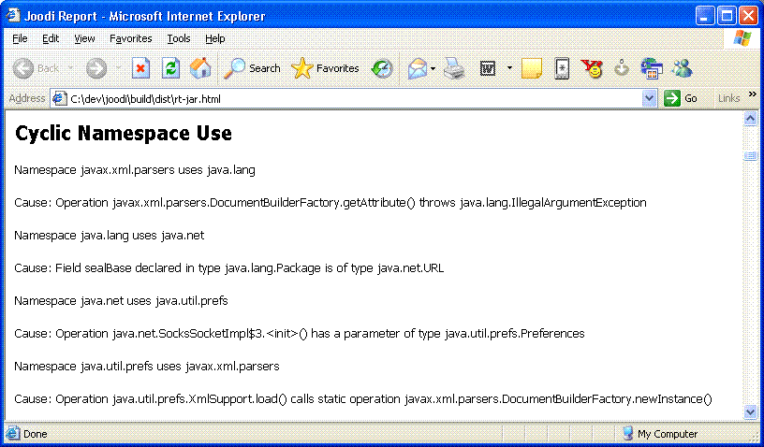Click the Edit with Word icon
764x447 pixels.
tap(488, 68)
